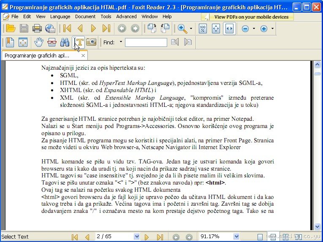Go to first page in status bar
323x242 pixels.
75,237
